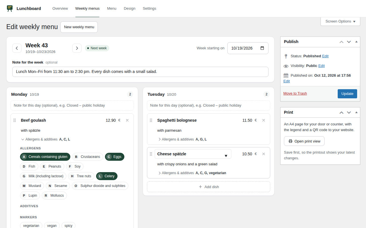The width and height of the screenshot is (366, 228).
Task: Move Print panel down
Action: tap(349, 112)
